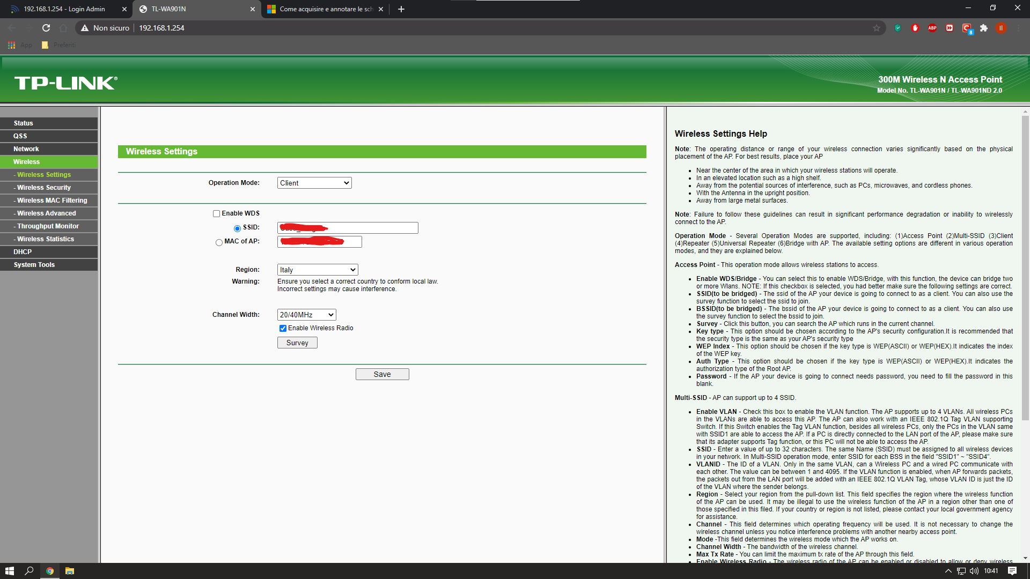Open the Operation Mode dropdown

pos(314,183)
